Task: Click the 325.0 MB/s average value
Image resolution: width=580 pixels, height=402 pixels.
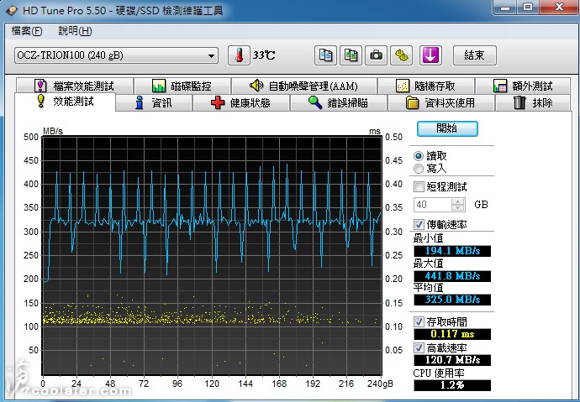Action: 452,300
